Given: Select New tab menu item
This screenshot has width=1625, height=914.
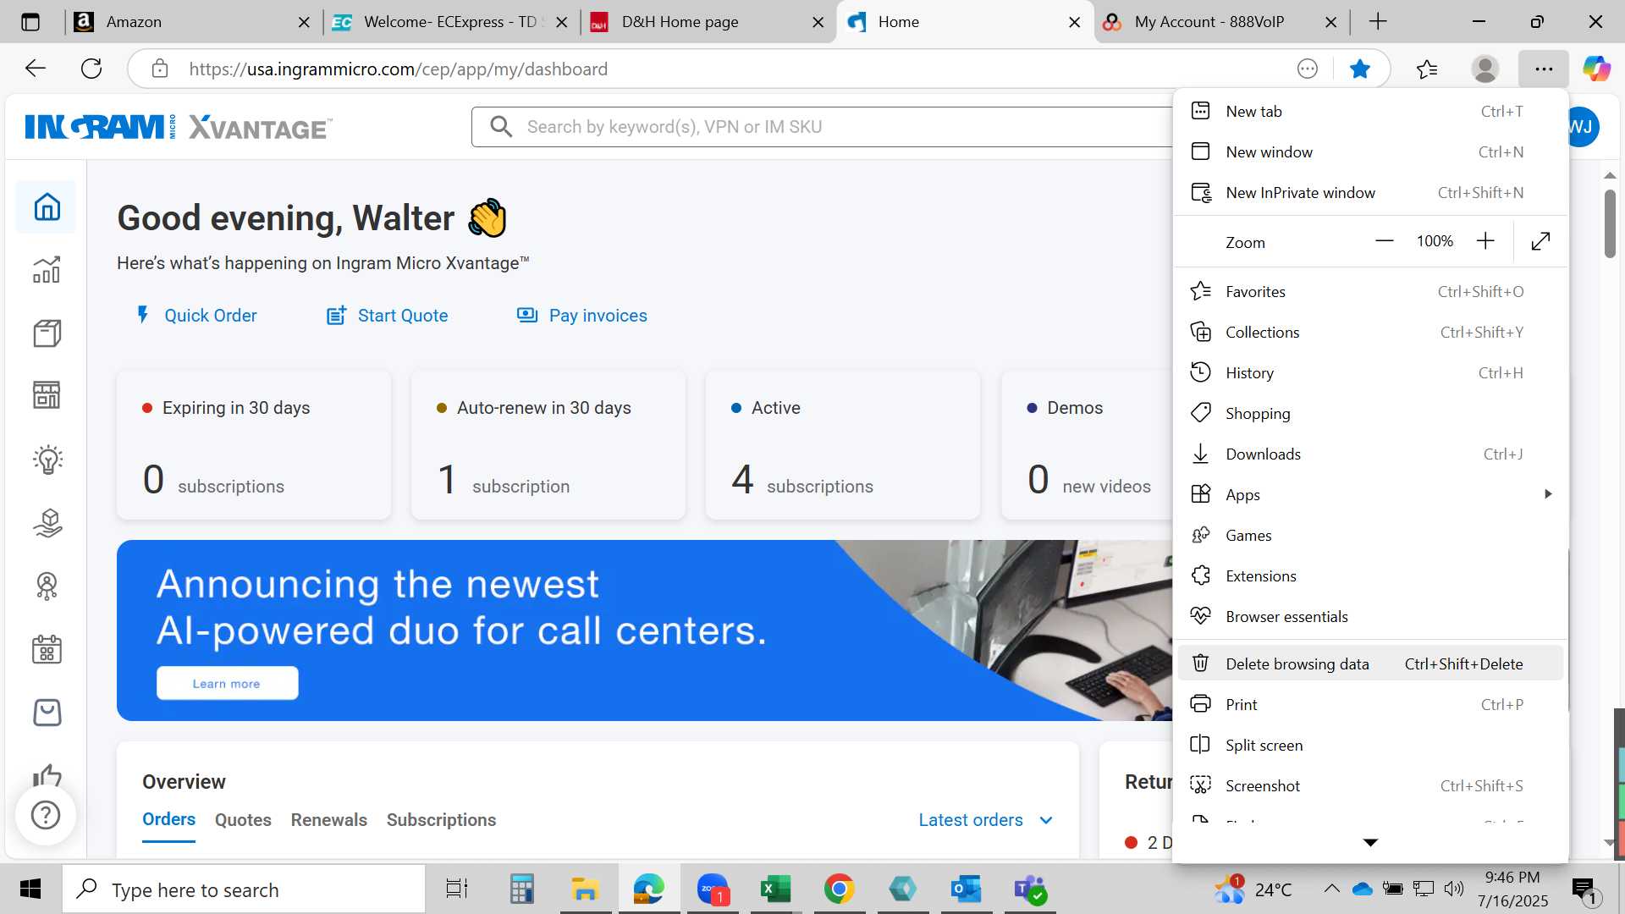Looking at the screenshot, I should 1370,112.
